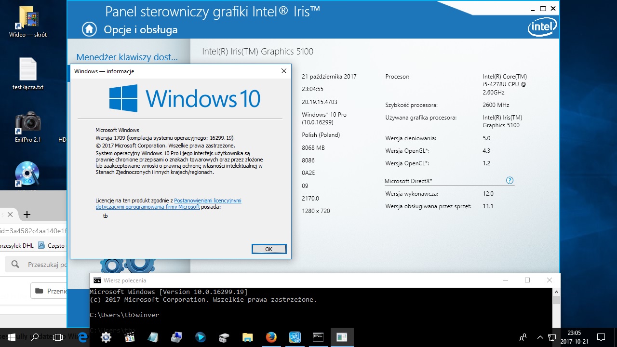Image resolution: width=617 pixels, height=347 pixels.
Task: Switch to Command Prompt on the taskbar
Action: 319,337
